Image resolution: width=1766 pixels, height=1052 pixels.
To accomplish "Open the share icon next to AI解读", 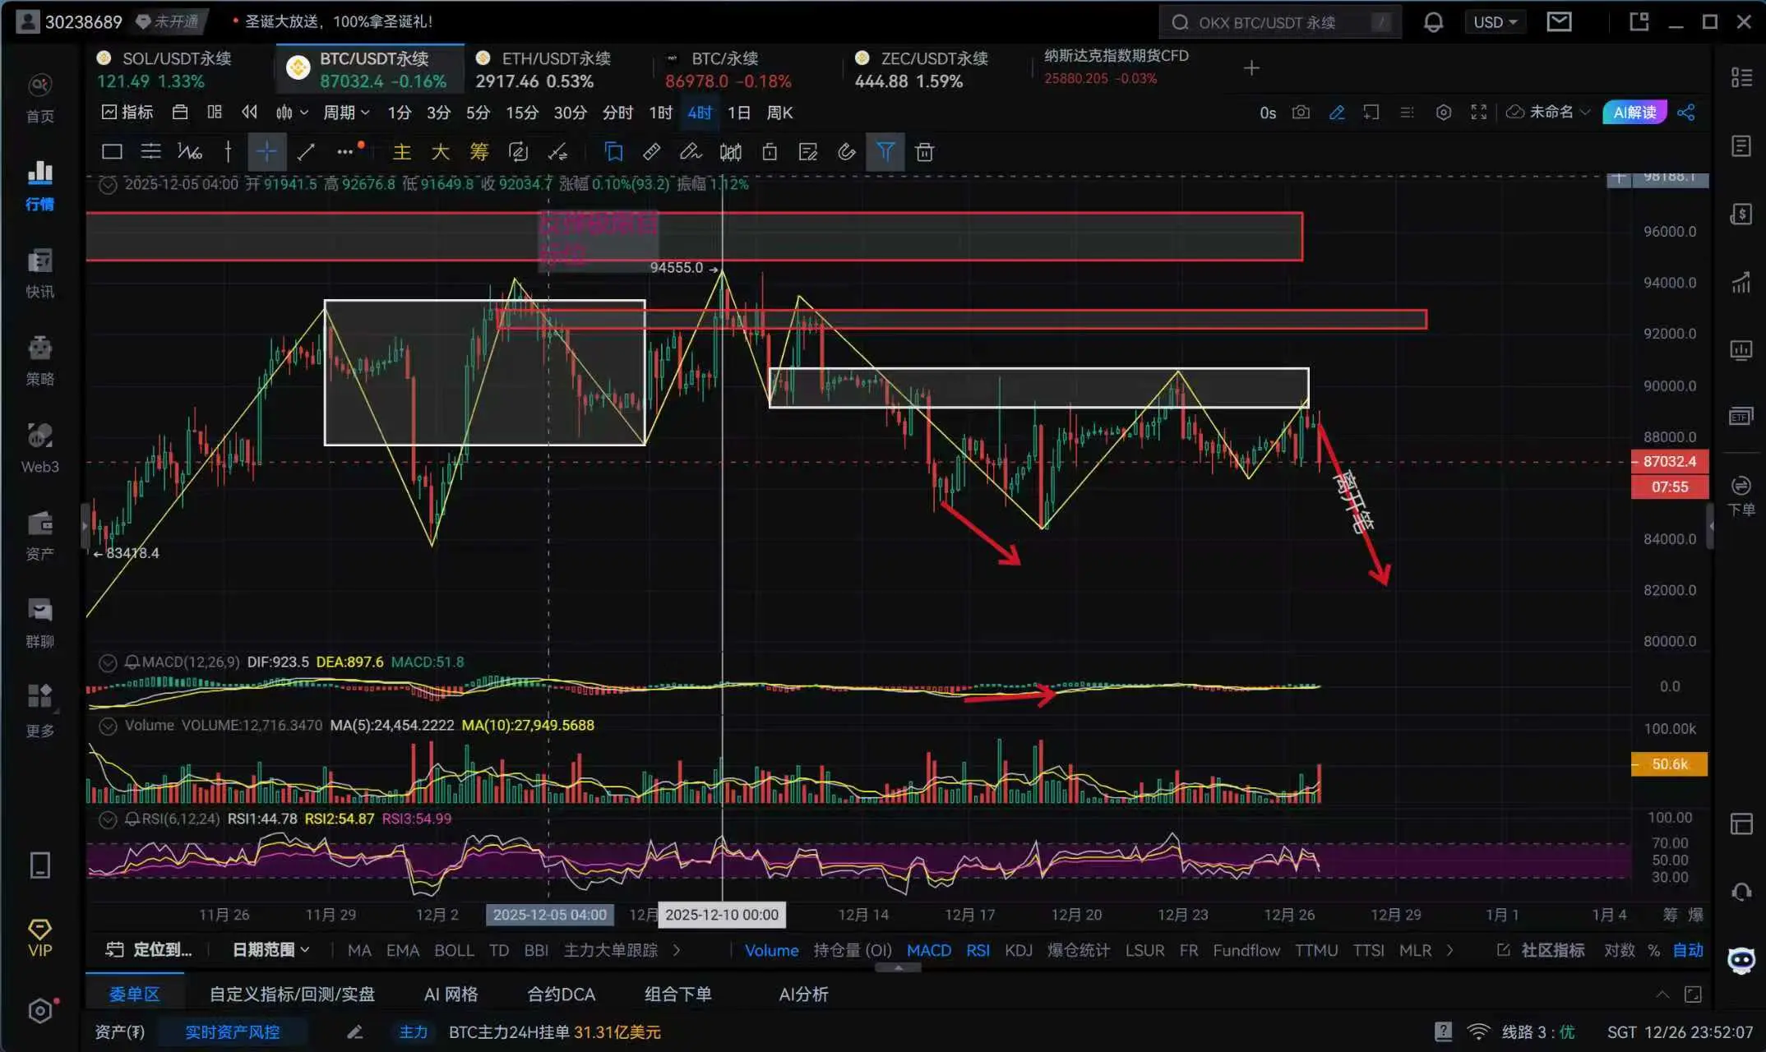I will pyautogui.click(x=1686, y=113).
